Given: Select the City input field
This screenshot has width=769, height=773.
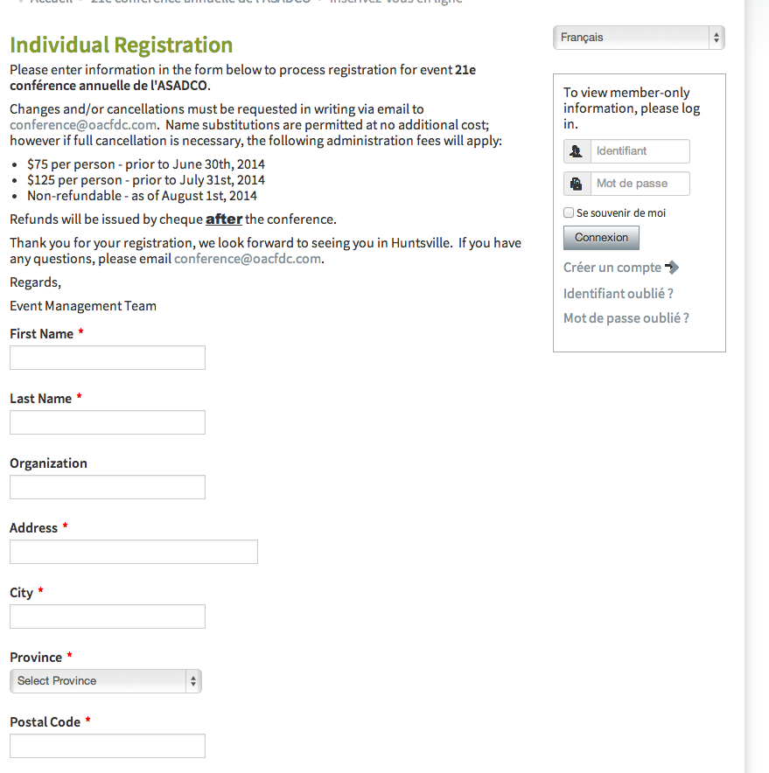Looking at the screenshot, I should [x=108, y=616].
